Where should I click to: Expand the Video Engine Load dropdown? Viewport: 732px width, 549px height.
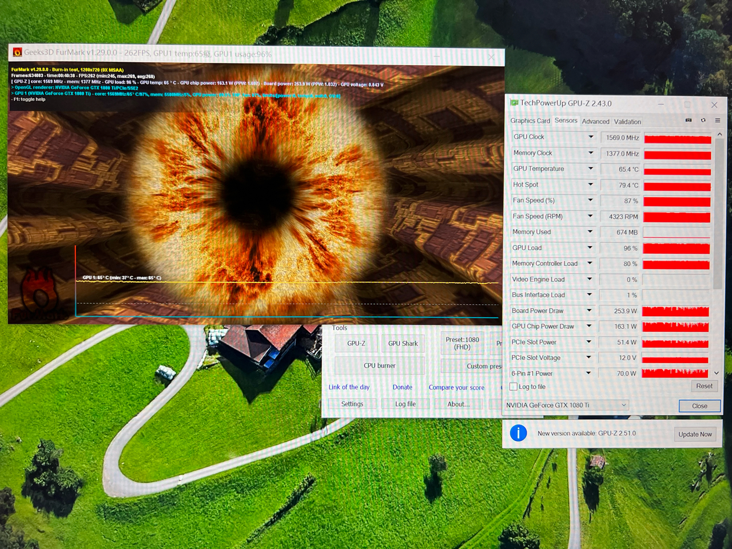point(590,279)
